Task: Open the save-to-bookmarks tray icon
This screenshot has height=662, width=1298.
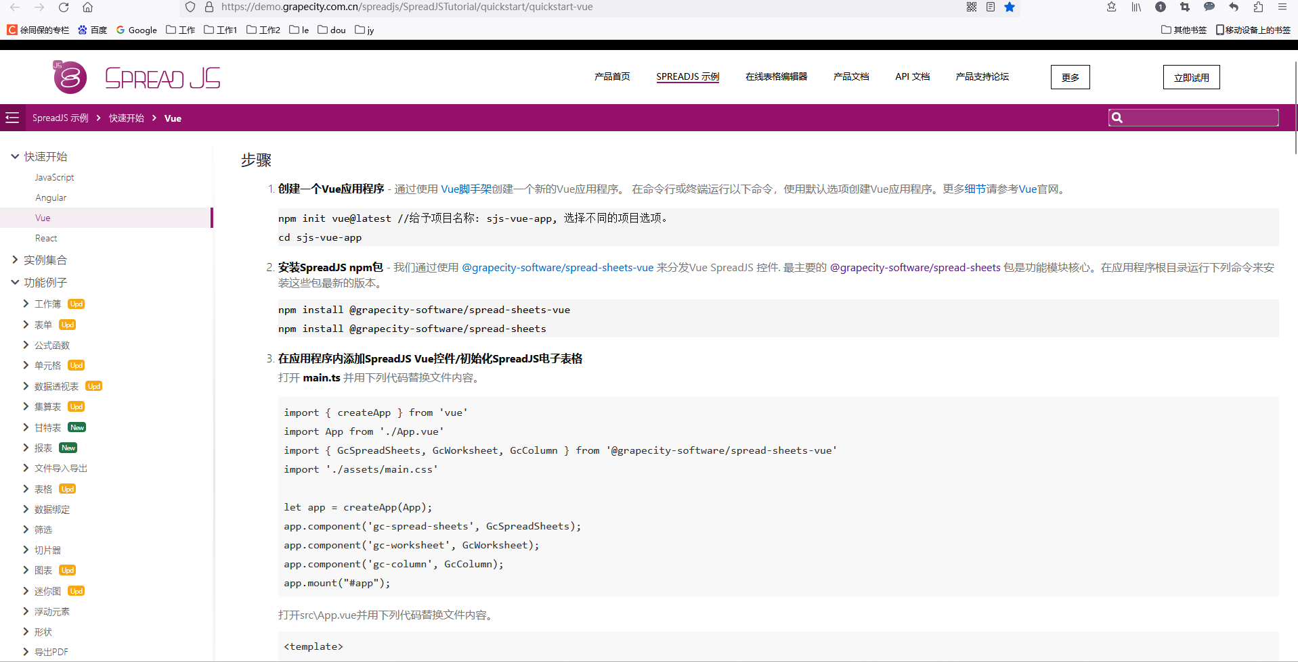Action: coord(1111,7)
